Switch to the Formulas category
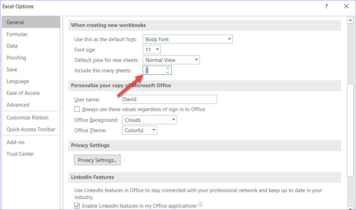This screenshot has width=356, height=210. click(17, 34)
